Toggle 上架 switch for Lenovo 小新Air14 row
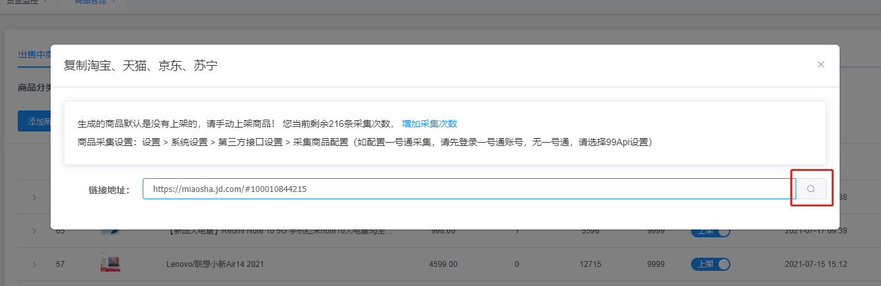Image resolution: width=881 pixels, height=286 pixels. tap(711, 264)
